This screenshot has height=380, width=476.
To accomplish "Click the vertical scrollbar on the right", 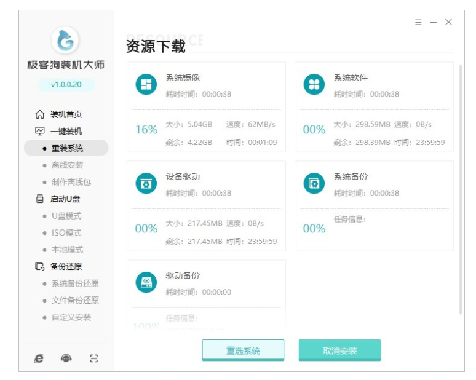I will [x=460, y=190].
